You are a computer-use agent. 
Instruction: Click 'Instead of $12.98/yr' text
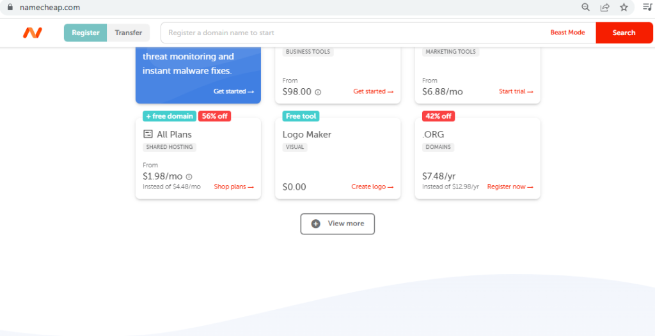click(x=451, y=187)
